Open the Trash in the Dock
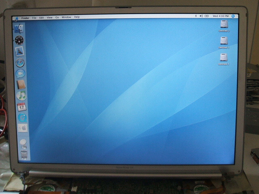 tap(24, 154)
